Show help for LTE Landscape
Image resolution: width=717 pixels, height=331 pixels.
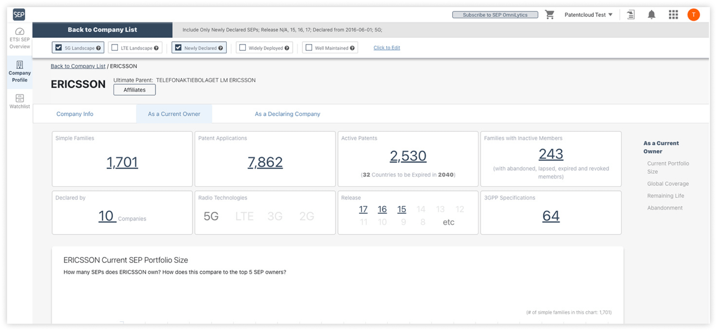[156, 48]
